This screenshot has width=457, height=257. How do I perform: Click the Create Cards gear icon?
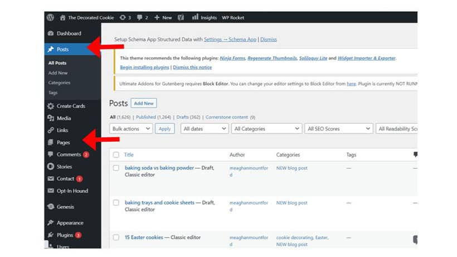tap(51, 106)
